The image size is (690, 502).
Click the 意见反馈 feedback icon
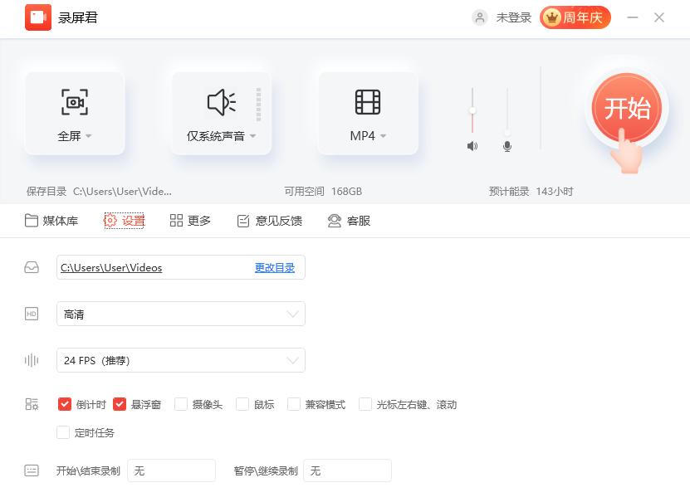(242, 221)
